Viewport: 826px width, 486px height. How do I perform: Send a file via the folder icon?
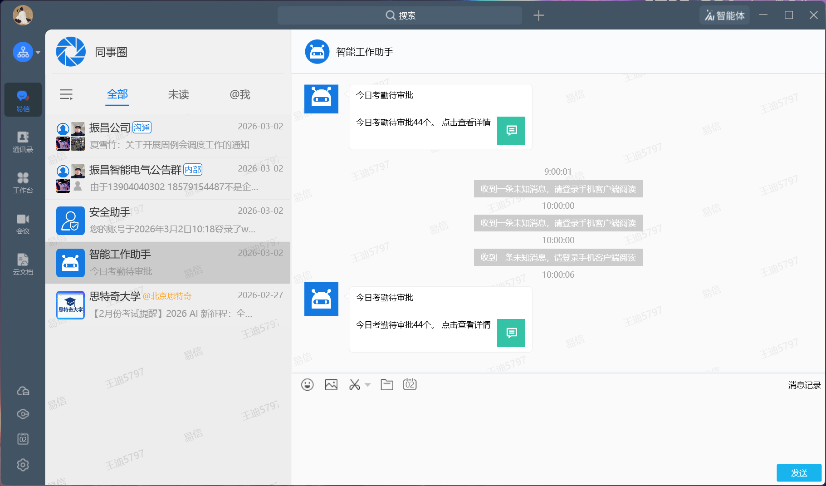386,384
